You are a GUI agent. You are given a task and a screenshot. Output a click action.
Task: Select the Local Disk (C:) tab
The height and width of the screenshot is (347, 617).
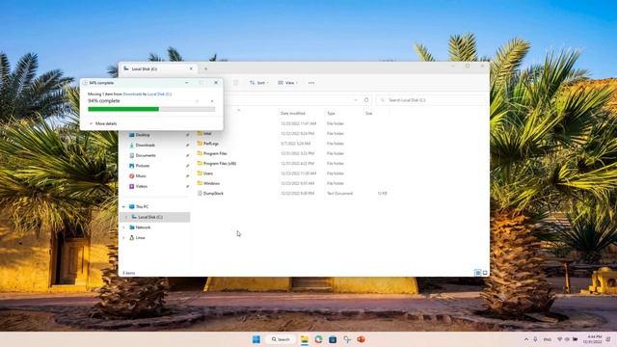pos(157,68)
